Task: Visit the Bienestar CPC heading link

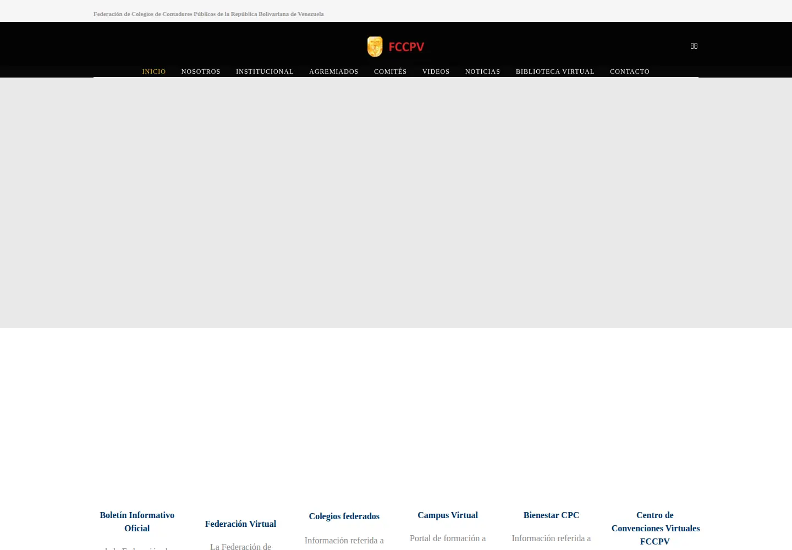Action: tap(551, 515)
